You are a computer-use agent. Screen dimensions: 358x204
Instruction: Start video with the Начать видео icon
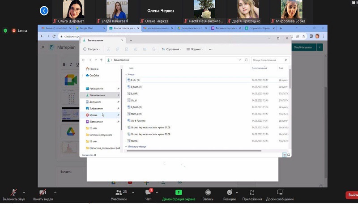pyautogui.click(x=43, y=192)
